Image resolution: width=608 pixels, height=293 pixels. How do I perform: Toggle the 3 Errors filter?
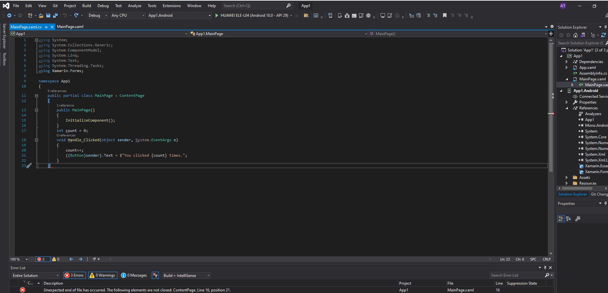coord(74,275)
